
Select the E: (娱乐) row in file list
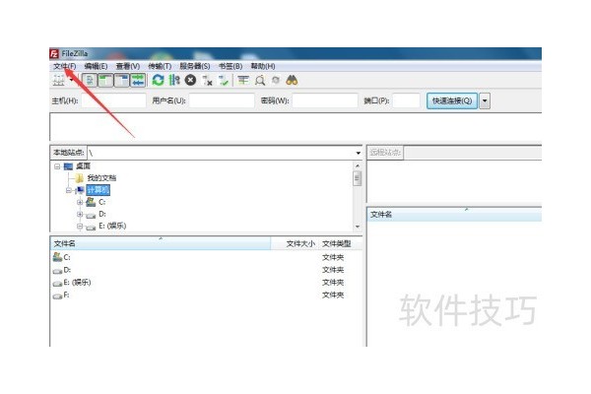(x=206, y=283)
